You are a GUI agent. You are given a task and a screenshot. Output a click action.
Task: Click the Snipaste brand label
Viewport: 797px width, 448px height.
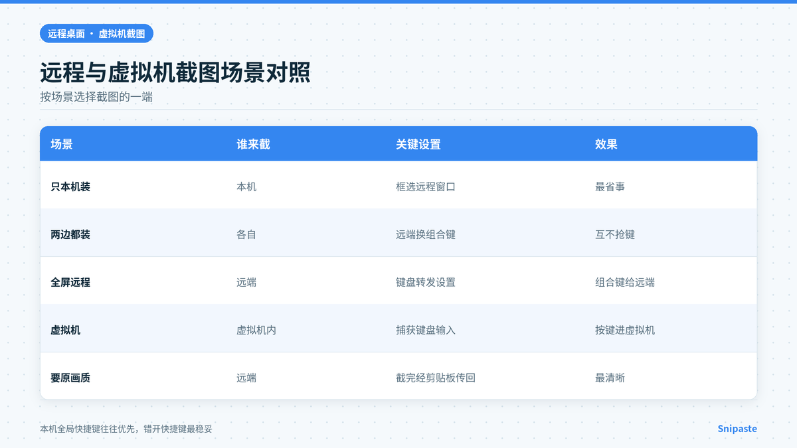(737, 429)
